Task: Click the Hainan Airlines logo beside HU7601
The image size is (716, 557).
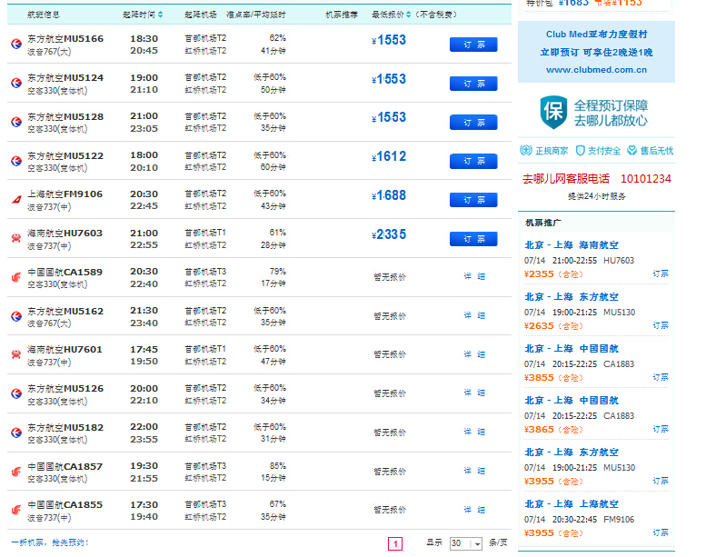Action: (16, 354)
